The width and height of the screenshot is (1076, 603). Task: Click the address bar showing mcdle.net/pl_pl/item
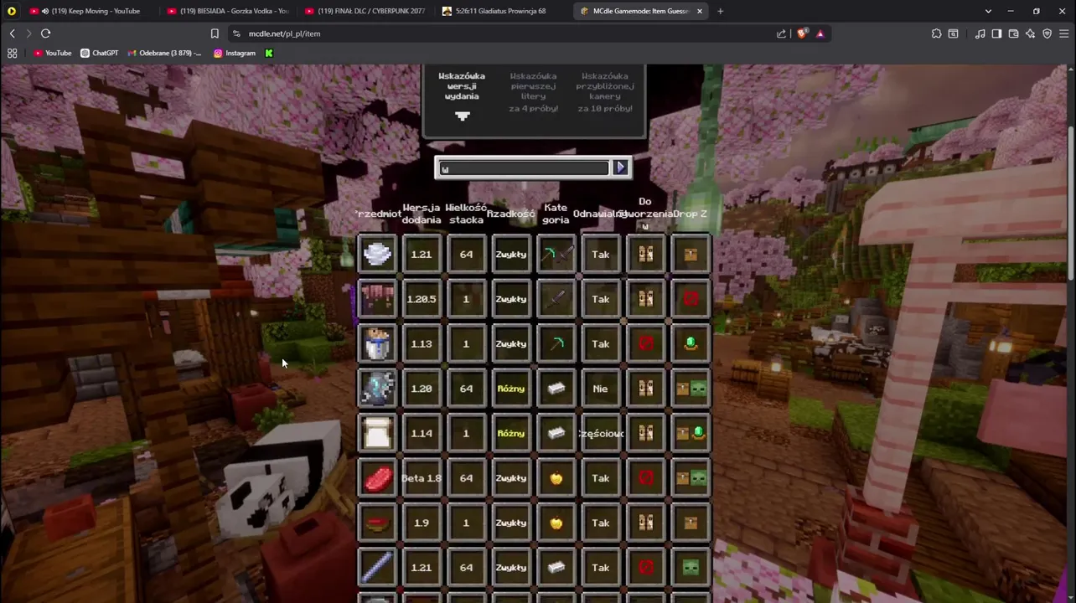pos(503,33)
